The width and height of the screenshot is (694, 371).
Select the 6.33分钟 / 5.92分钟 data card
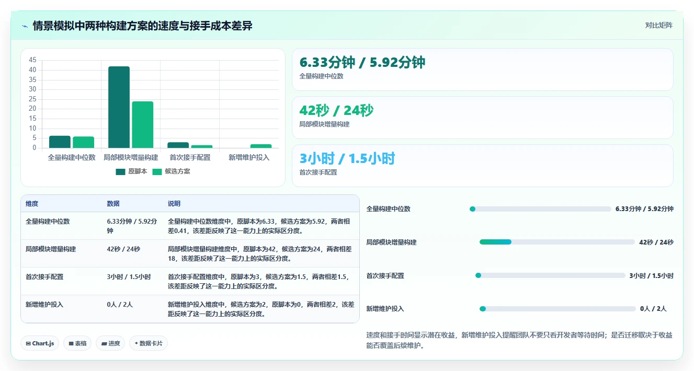point(482,69)
